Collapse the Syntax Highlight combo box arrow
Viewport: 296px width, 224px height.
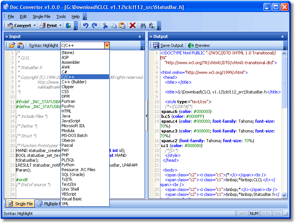tap(107, 45)
